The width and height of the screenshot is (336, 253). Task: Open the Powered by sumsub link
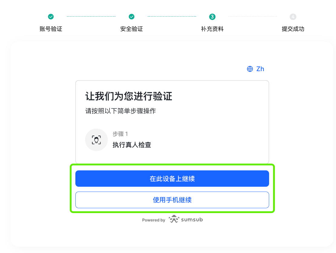click(172, 220)
